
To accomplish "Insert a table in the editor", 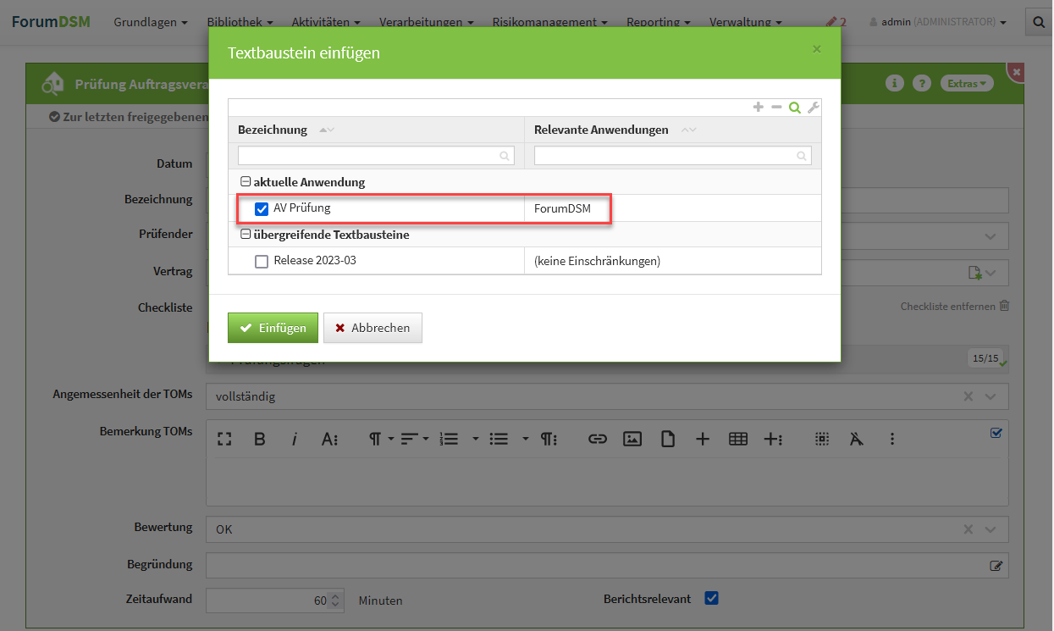I will [x=738, y=439].
